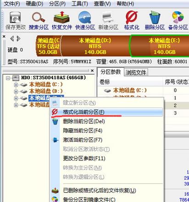The image size is (189, 202).
Task: Go to the previous disk with the left arrow
Action: click(12, 38)
